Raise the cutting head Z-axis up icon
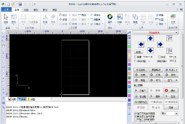Image resolution: width=185 pixels, height=124 pixels. [x=170, y=38]
